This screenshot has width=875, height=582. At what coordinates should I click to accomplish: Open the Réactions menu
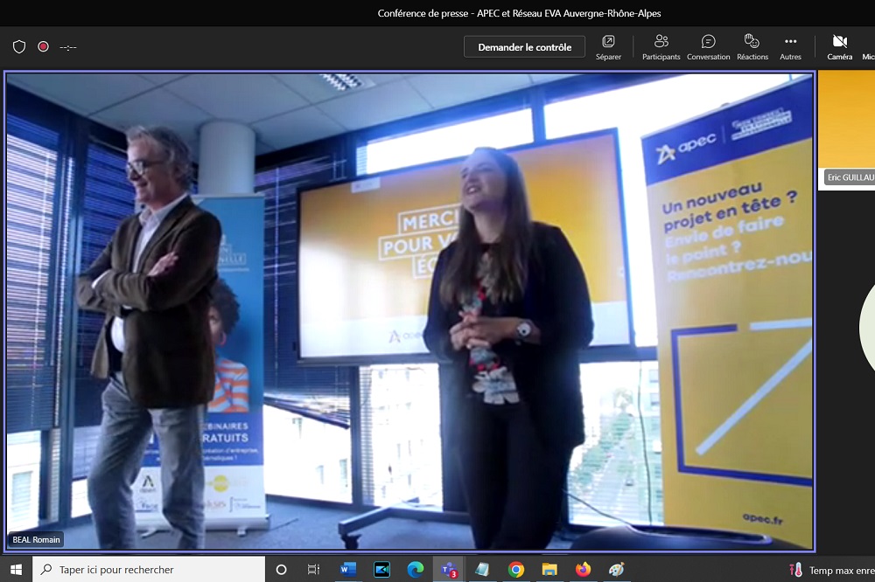point(752,47)
